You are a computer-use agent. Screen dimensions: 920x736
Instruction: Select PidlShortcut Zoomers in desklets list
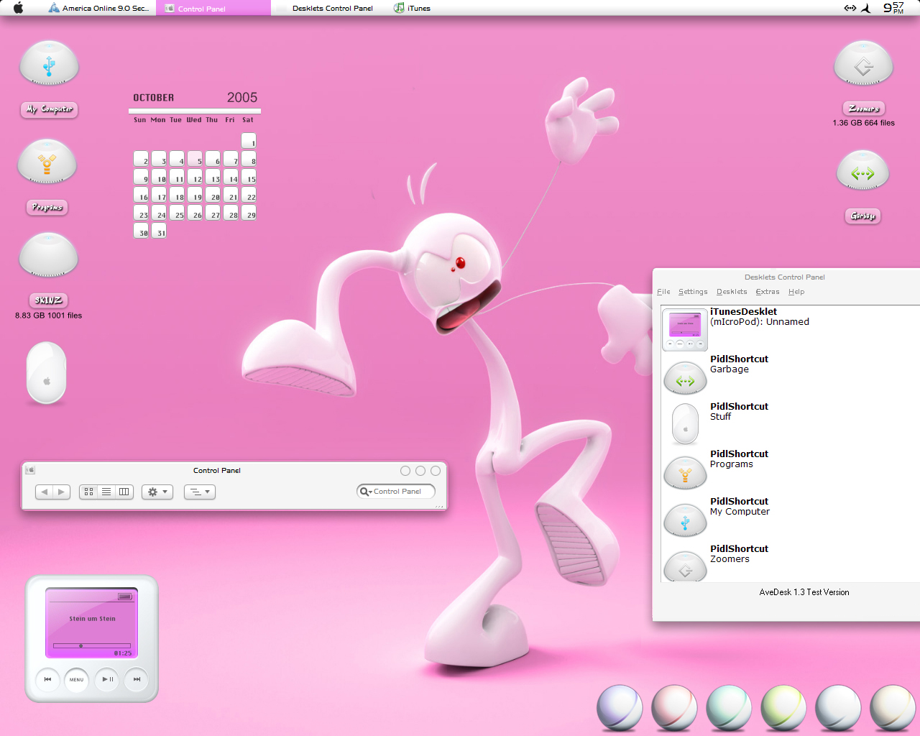point(791,562)
